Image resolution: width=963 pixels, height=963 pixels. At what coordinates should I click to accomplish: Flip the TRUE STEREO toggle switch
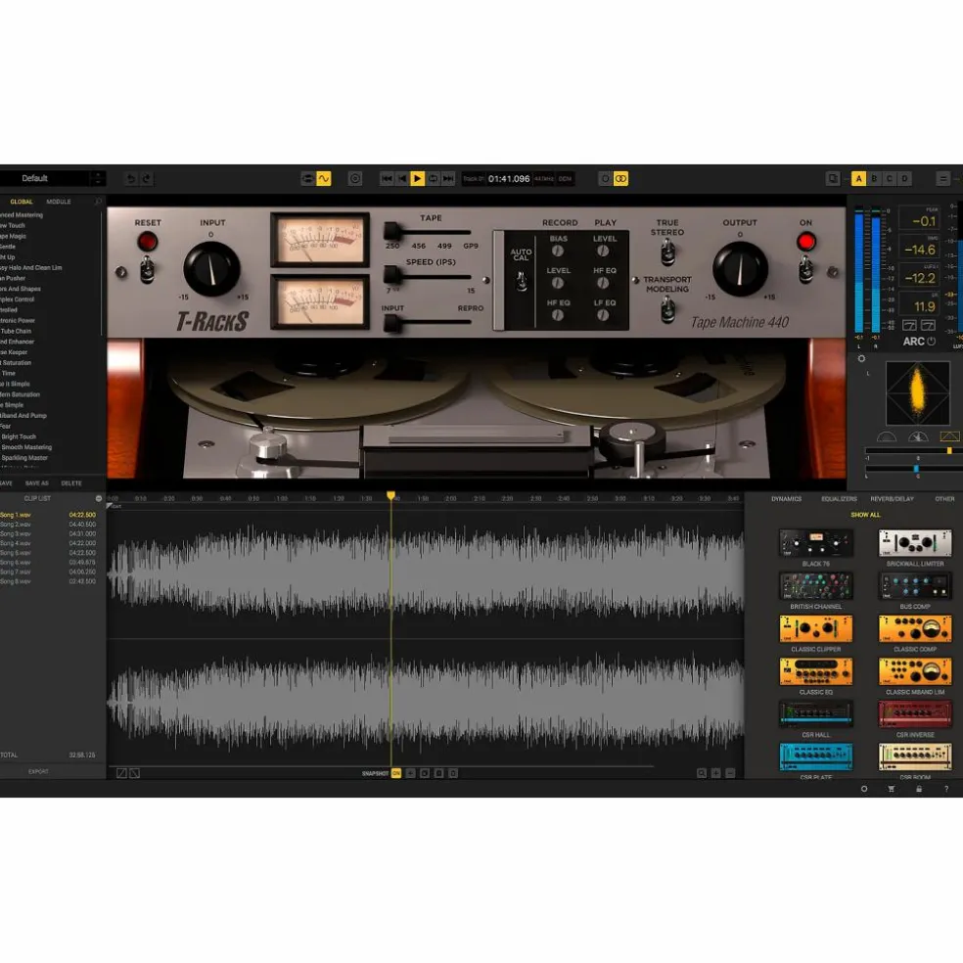667,252
